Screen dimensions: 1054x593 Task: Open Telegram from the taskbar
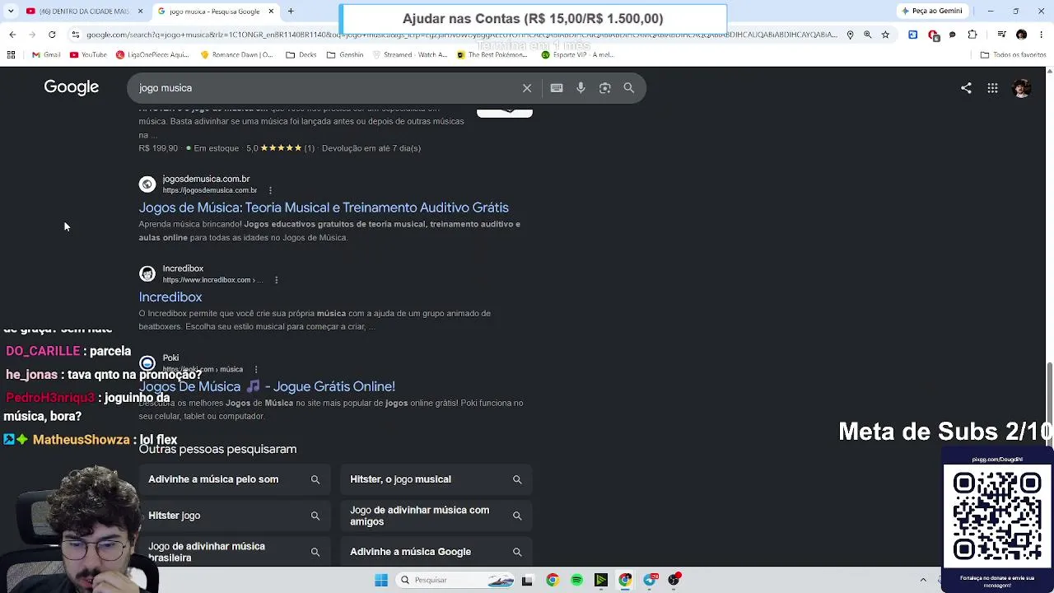[650, 580]
